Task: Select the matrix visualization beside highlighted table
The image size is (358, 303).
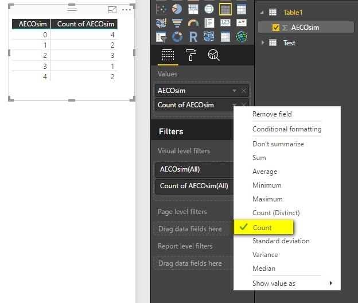Action: (242, 9)
